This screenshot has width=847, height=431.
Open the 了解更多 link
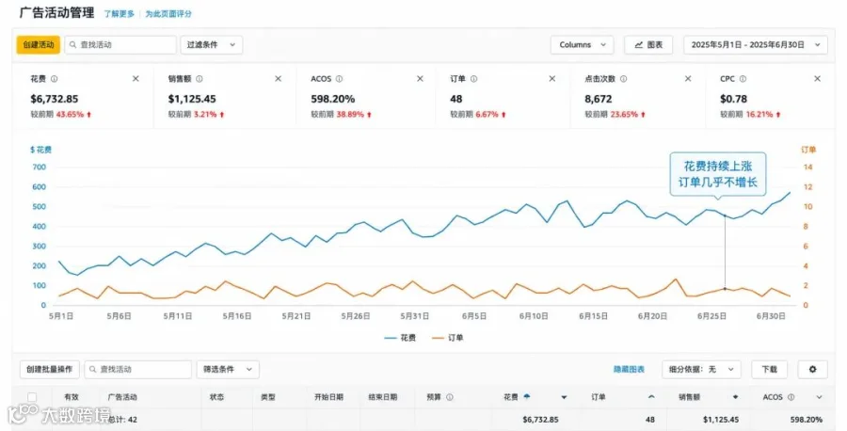(x=119, y=13)
